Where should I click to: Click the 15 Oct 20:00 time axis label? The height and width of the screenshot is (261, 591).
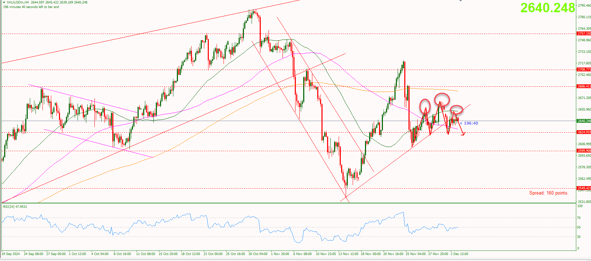pos(168,254)
